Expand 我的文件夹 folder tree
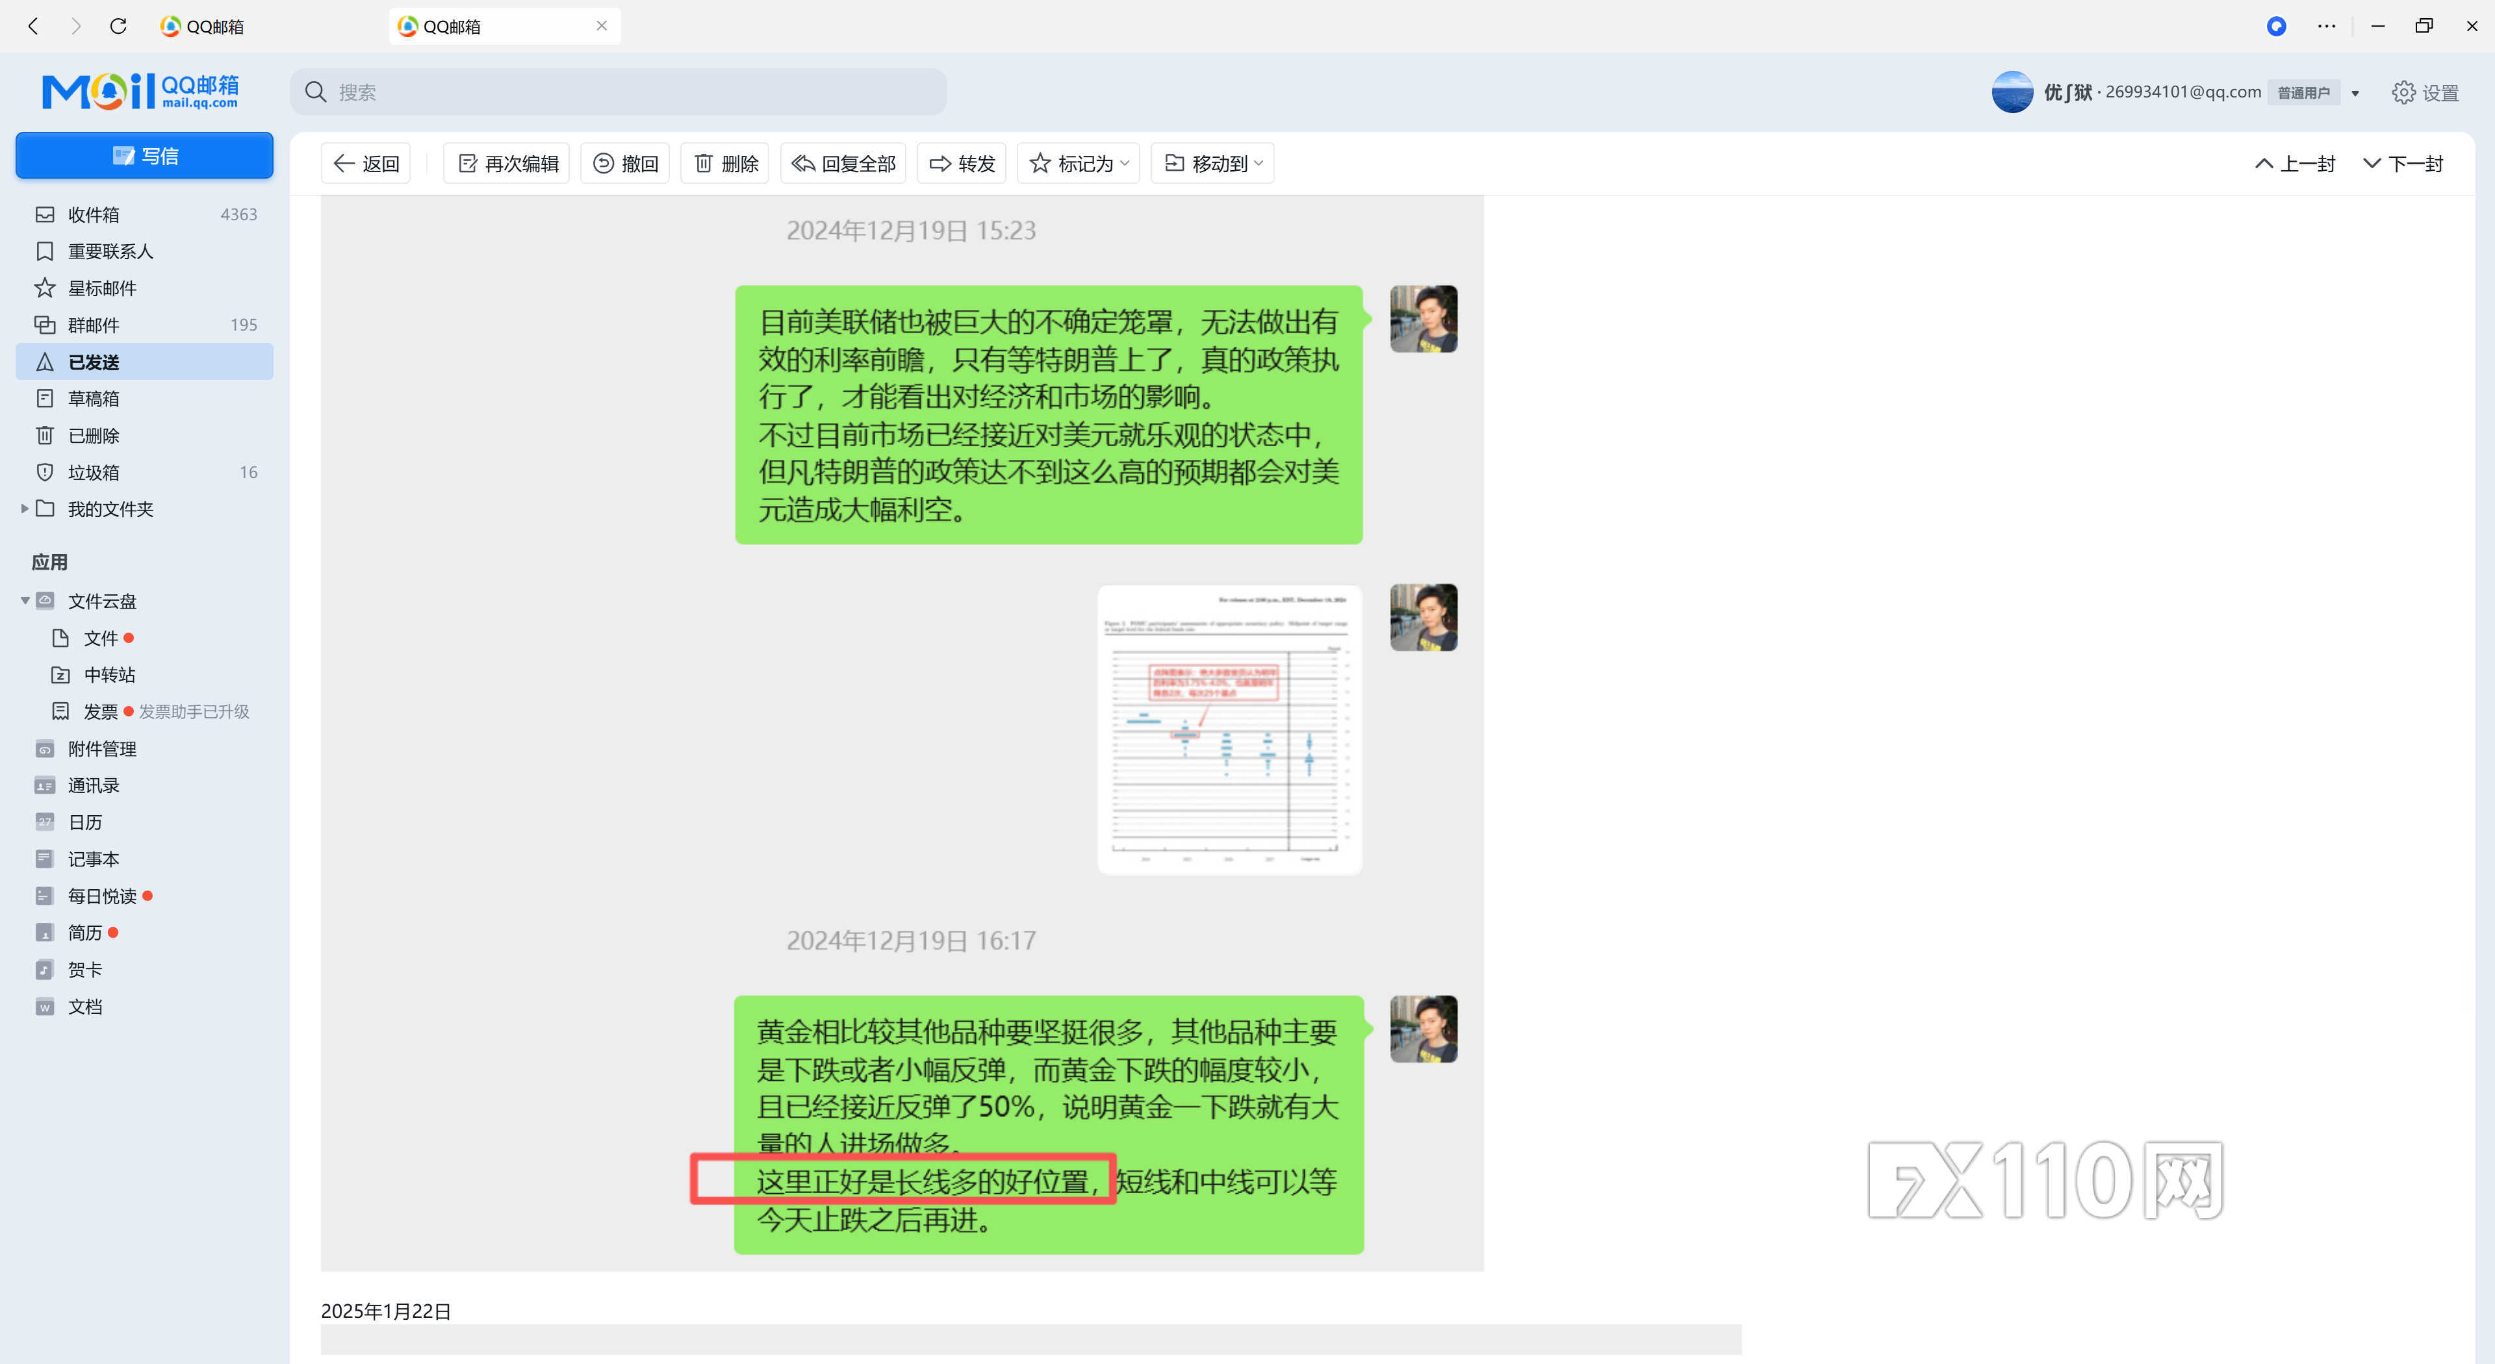Image resolution: width=2495 pixels, height=1364 pixels. pos(24,508)
